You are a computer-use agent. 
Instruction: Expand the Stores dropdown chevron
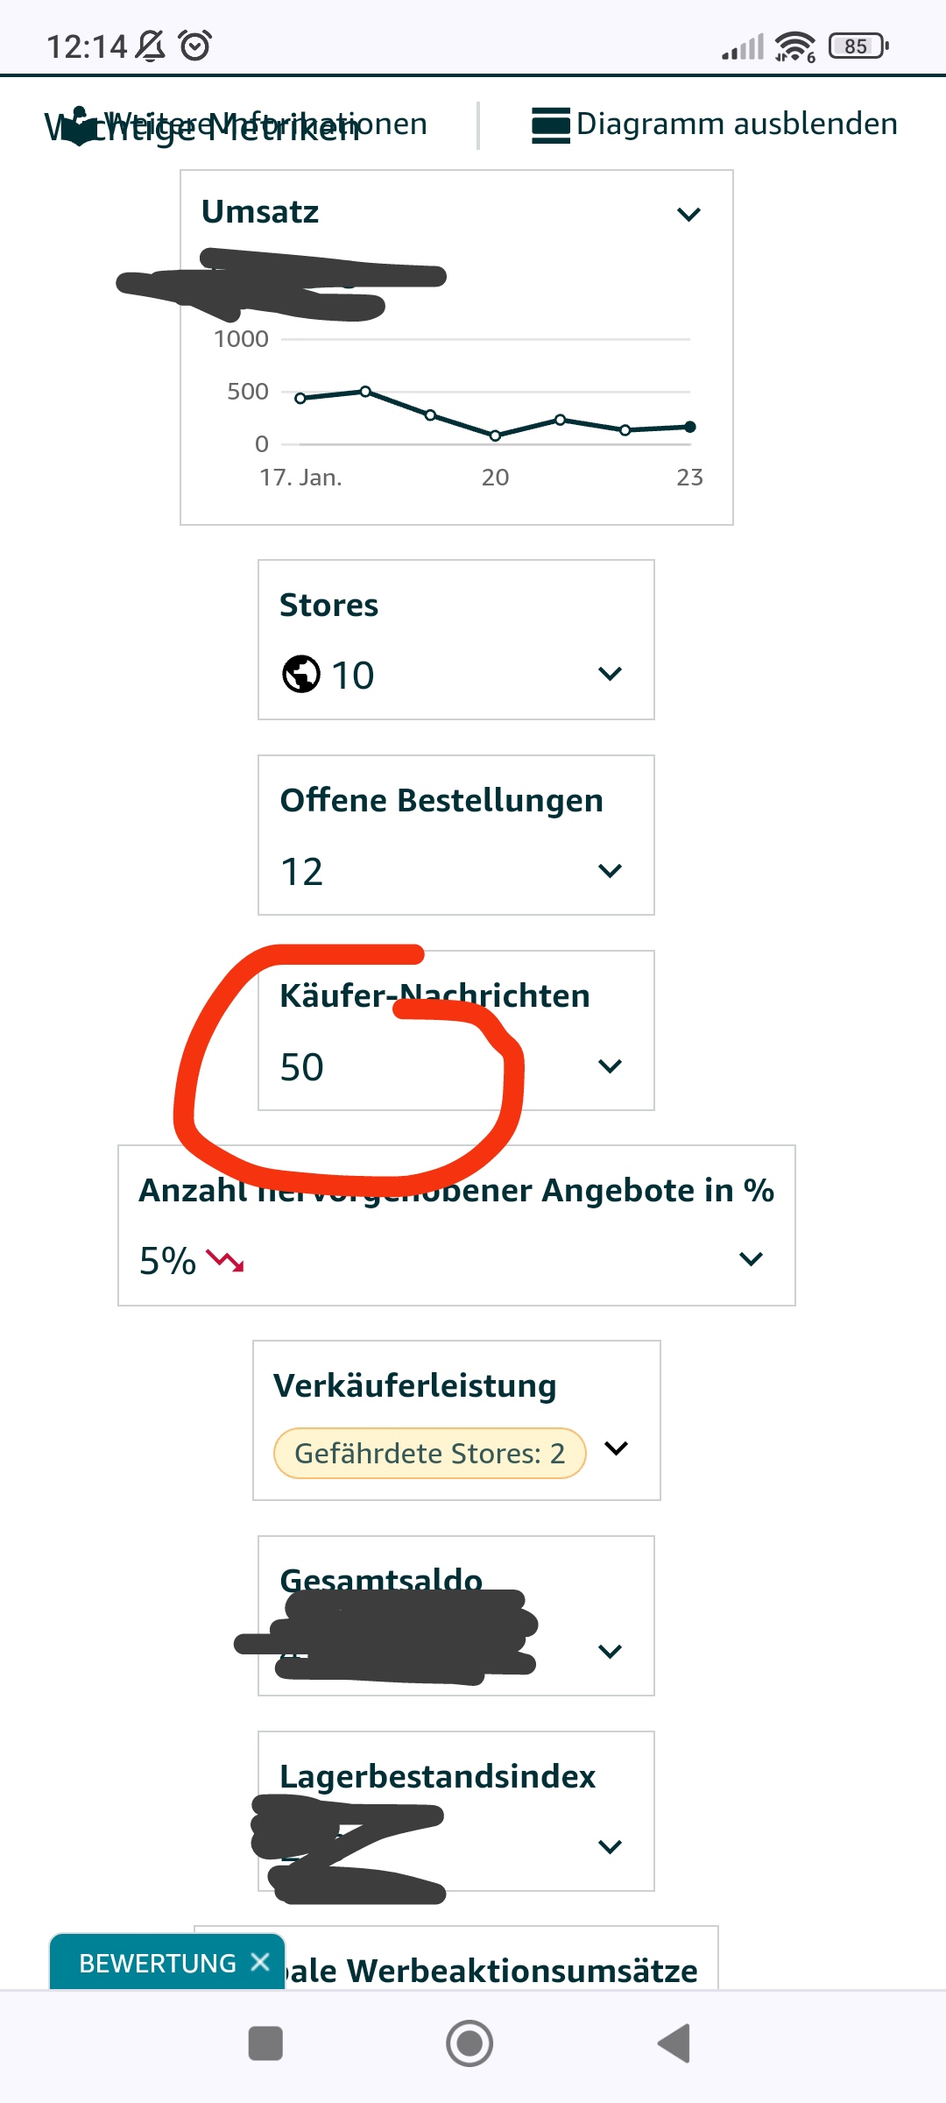click(610, 674)
